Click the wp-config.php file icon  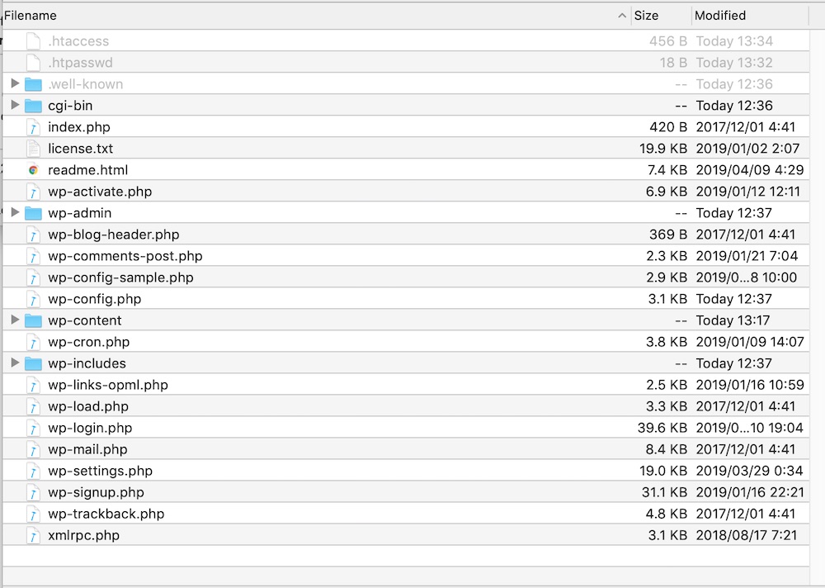click(33, 299)
